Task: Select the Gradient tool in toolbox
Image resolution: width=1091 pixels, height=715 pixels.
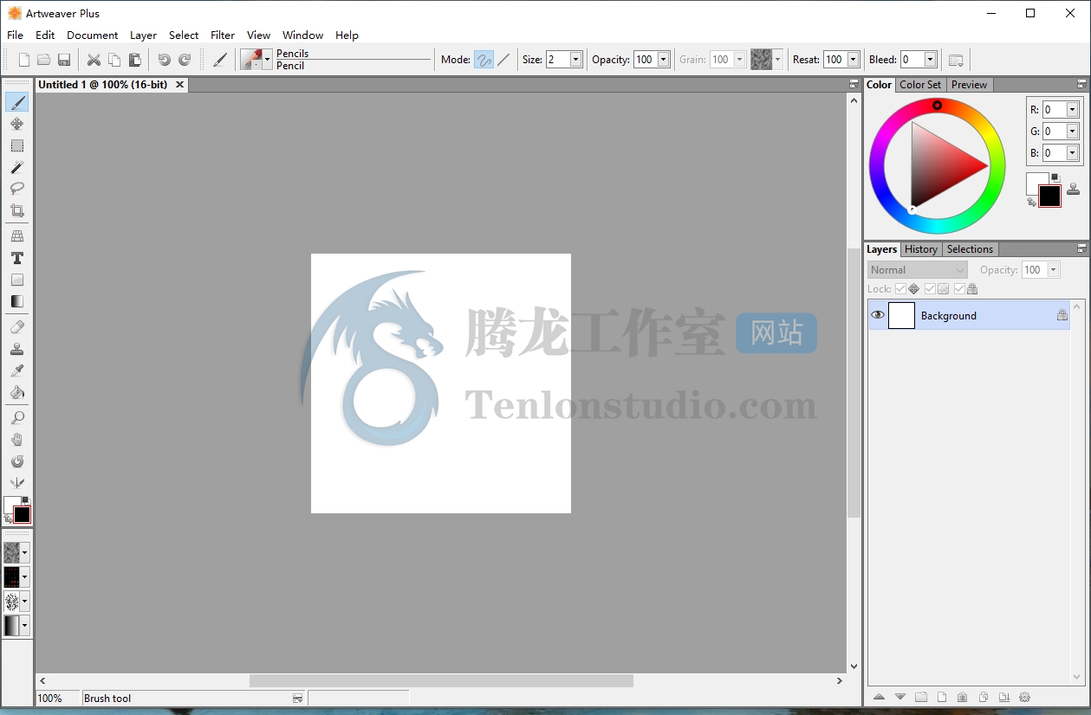Action: pyautogui.click(x=17, y=301)
